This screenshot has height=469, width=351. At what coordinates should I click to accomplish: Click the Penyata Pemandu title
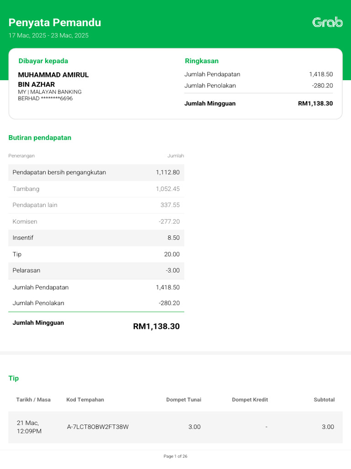click(x=55, y=22)
